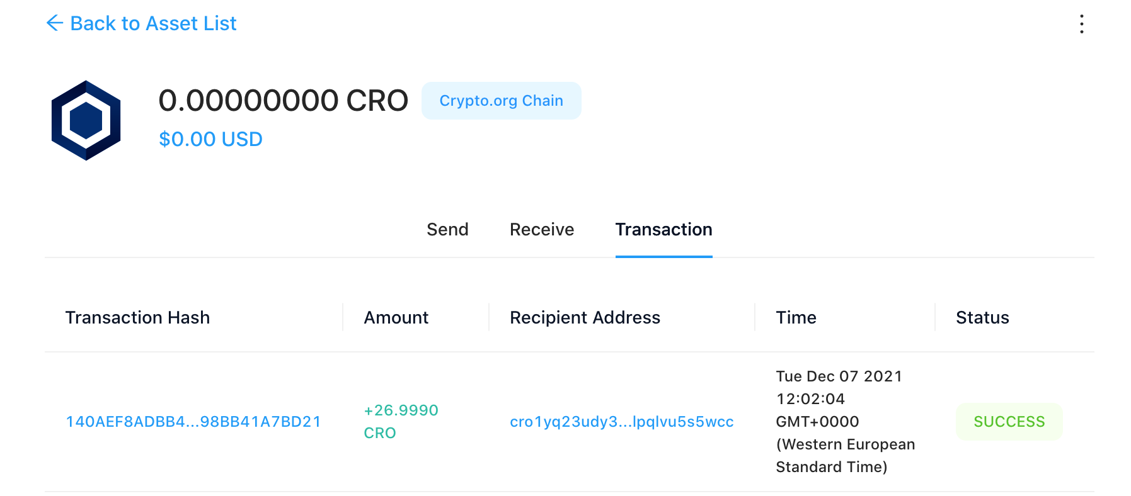Click the transaction timestamp Tue Dec 07 2021
The image size is (1131, 496).
tap(839, 376)
